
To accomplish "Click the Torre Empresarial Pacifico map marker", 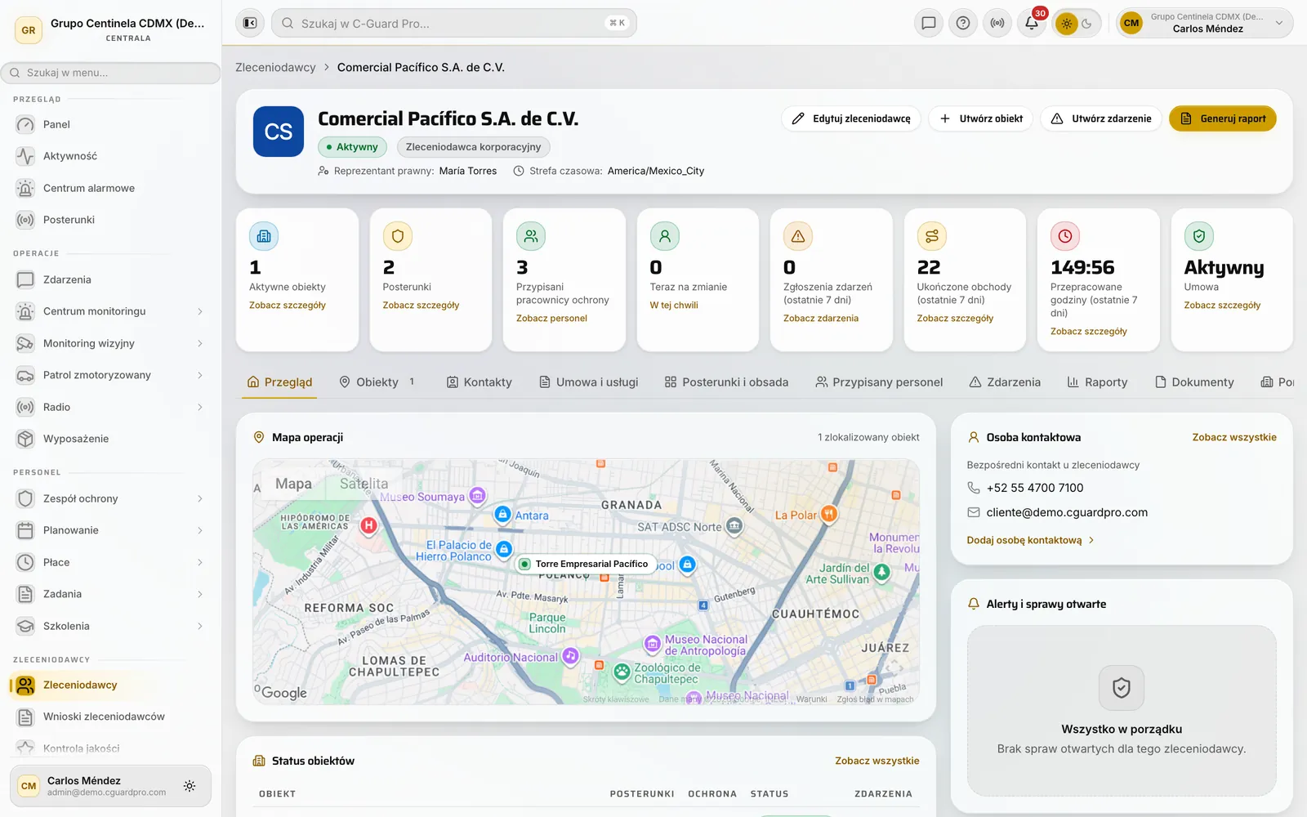I will coord(585,564).
